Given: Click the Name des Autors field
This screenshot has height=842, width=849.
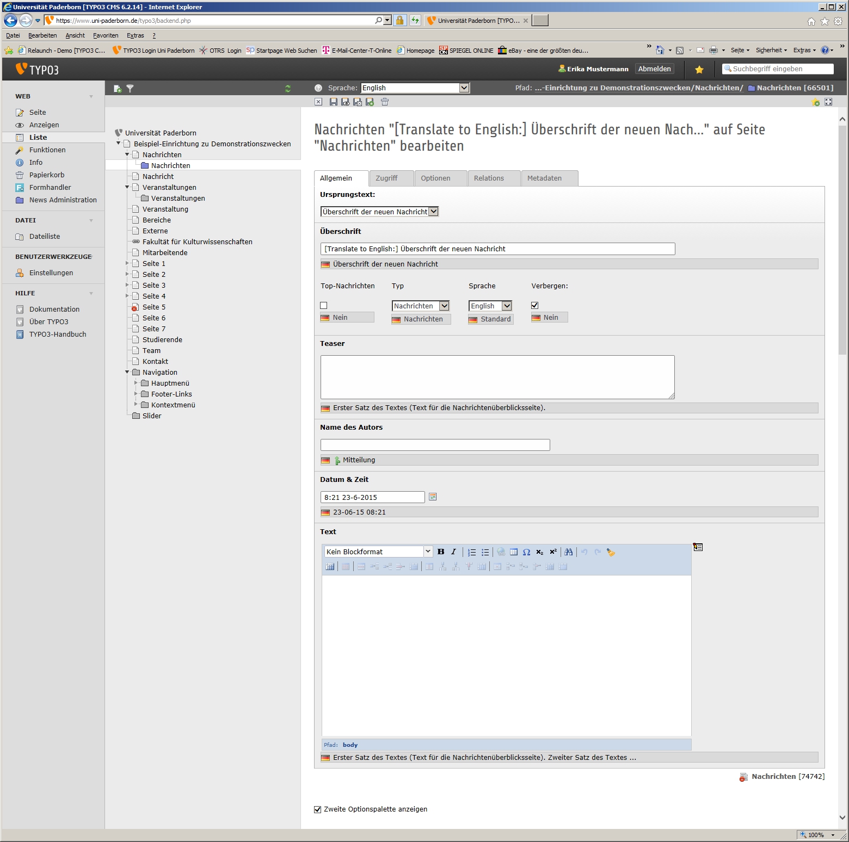Looking at the screenshot, I should 435,444.
